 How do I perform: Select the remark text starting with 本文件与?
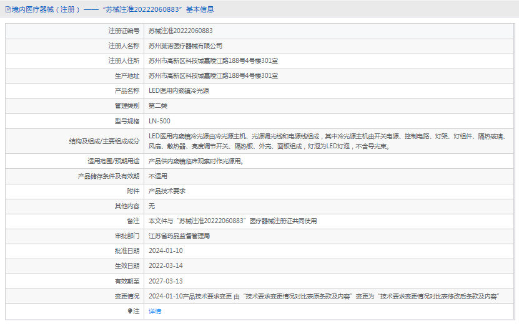[233, 221]
